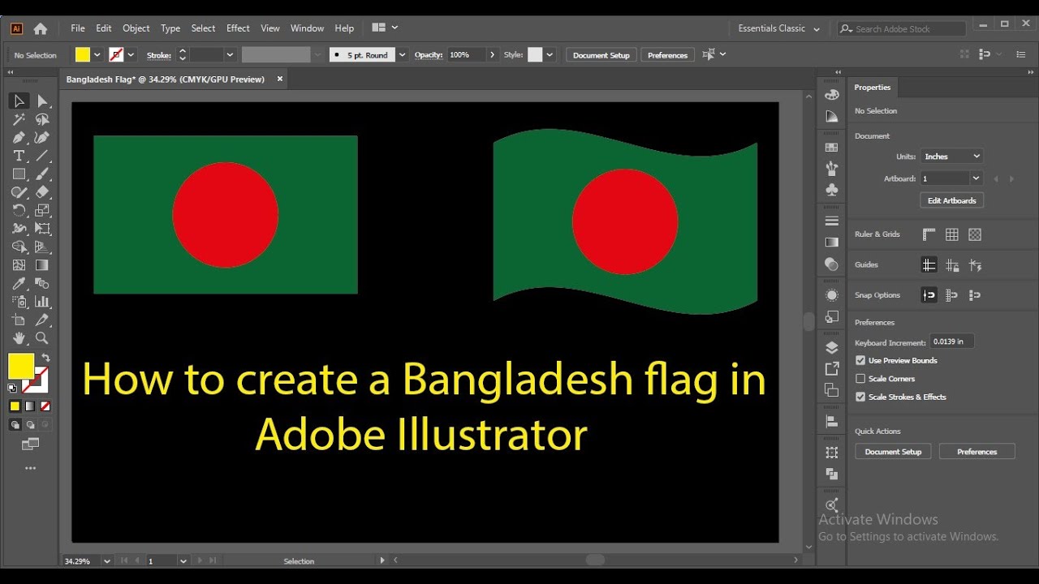This screenshot has width=1039, height=584.
Task: Expand the Artboard number dropdown
Action: [976, 178]
